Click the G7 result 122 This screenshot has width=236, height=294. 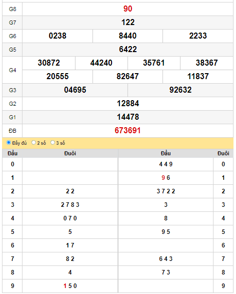128,23
